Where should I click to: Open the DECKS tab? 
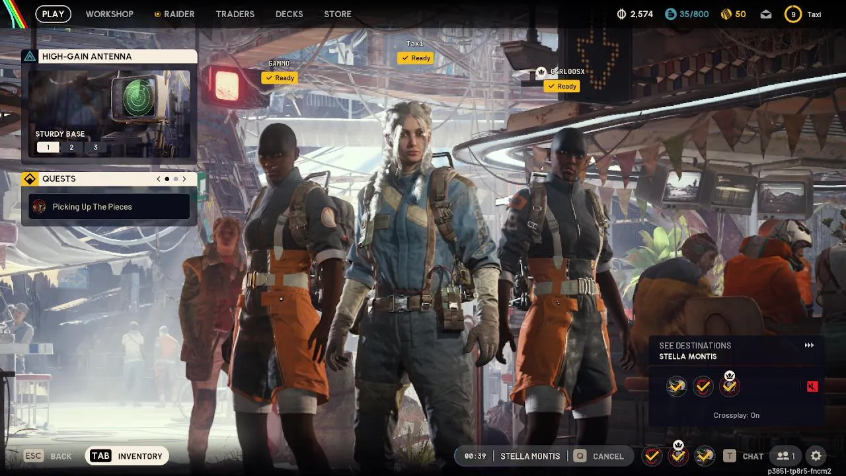click(x=289, y=14)
